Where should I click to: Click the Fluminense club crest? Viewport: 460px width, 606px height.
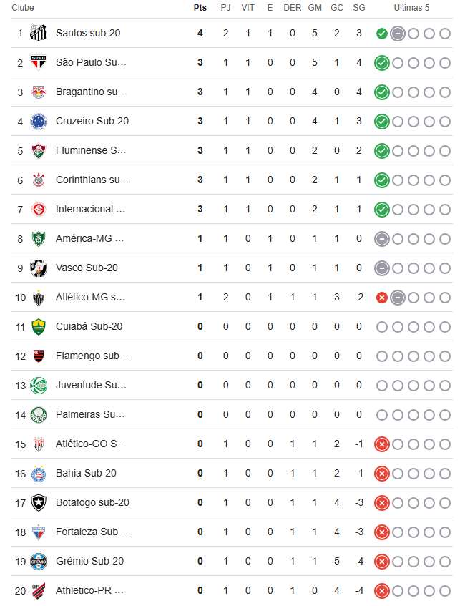click(39, 151)
